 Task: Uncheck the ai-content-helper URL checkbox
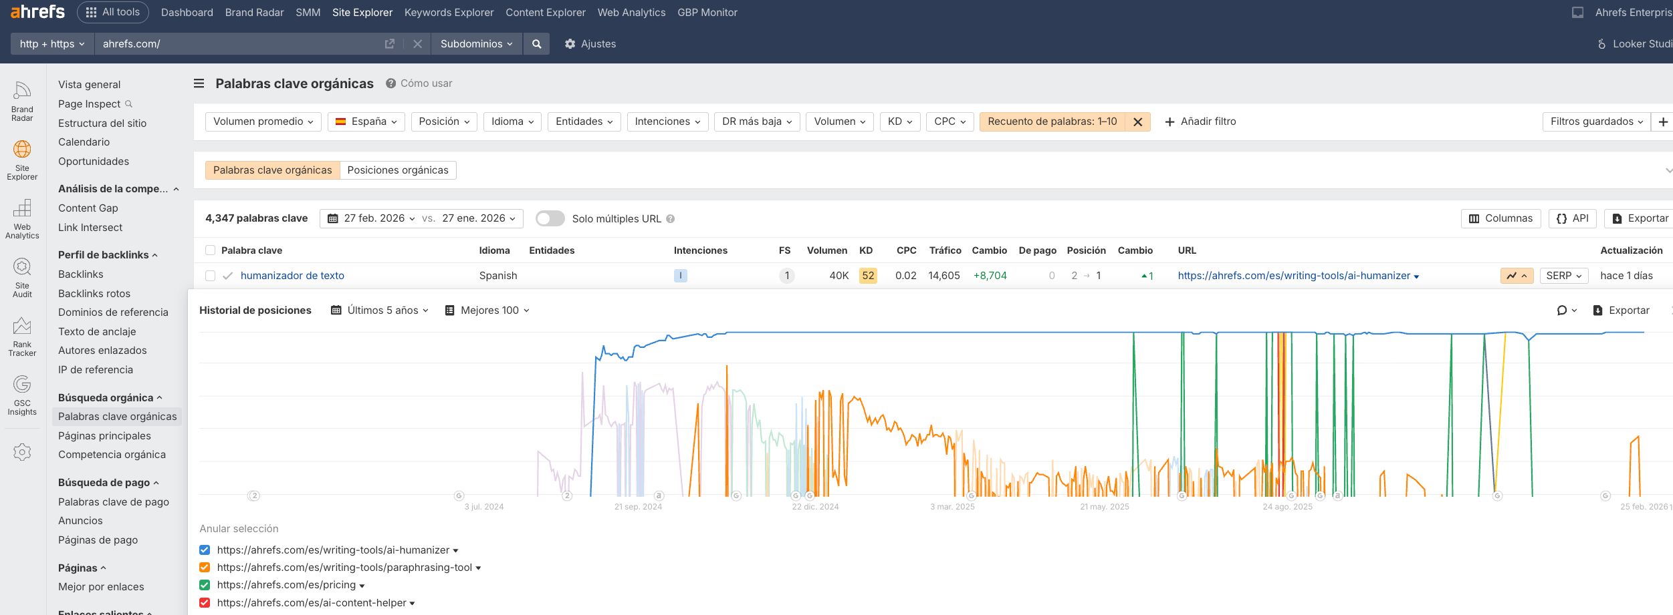(204, 602)
